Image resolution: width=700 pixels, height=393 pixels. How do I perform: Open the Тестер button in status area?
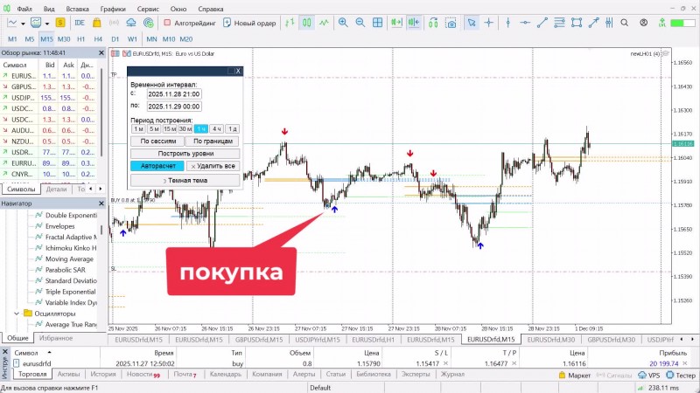(x=682, y=376)
